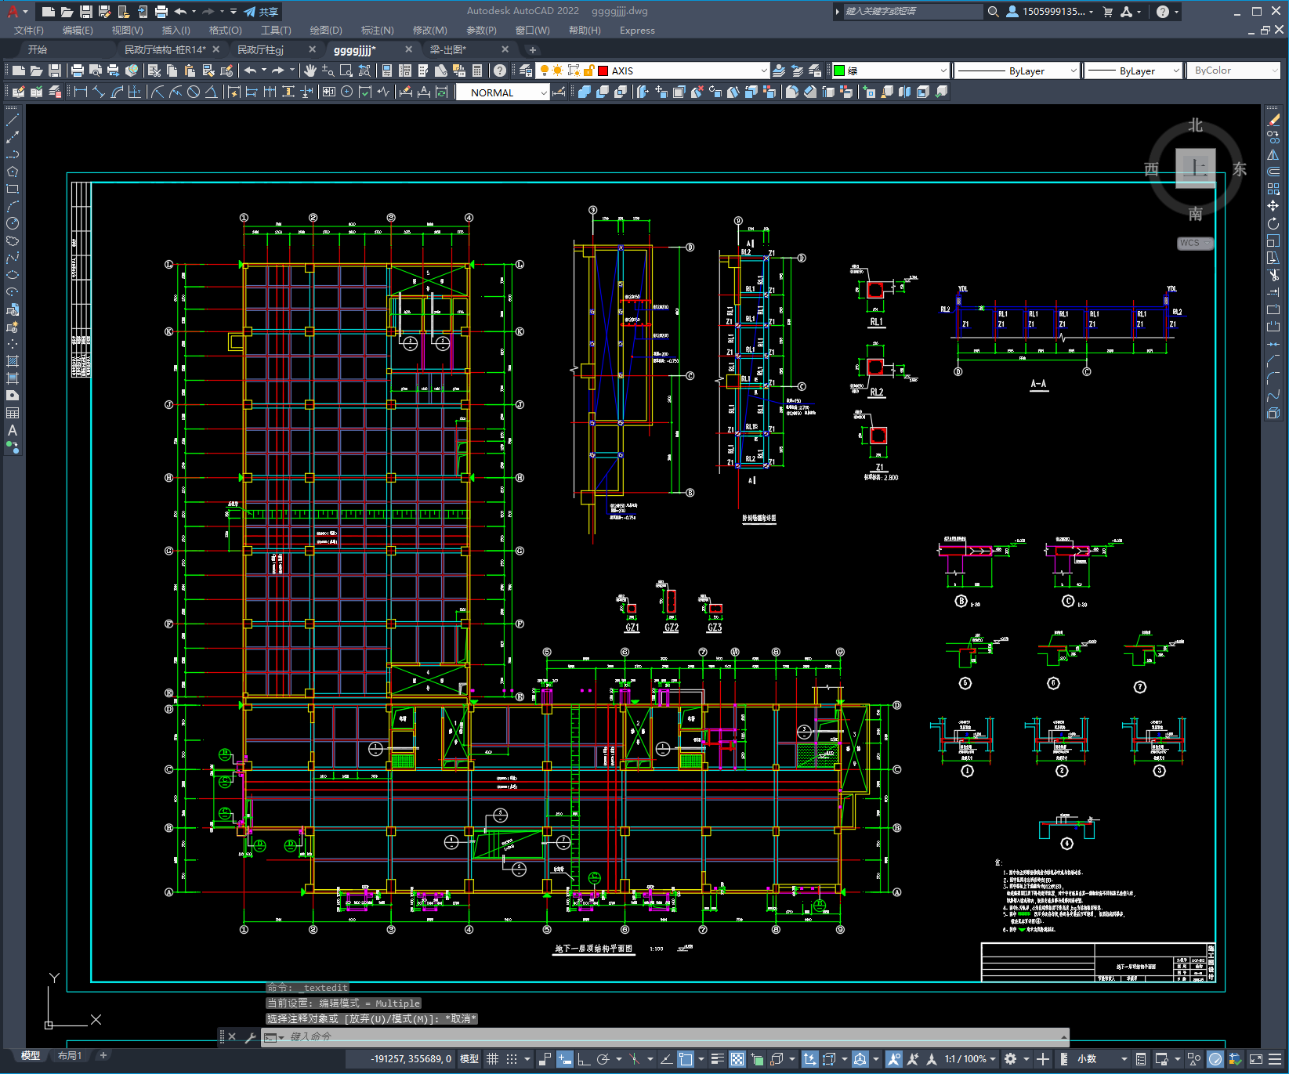Toggle lineweight display in status bar

click(717, 1059)
